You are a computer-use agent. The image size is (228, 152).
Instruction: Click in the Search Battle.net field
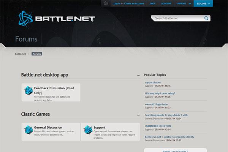(x=177, y=18)
